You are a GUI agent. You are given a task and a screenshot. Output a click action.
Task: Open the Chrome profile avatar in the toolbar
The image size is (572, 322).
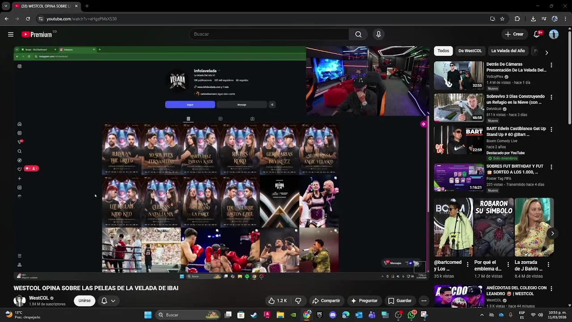point(555,19)
